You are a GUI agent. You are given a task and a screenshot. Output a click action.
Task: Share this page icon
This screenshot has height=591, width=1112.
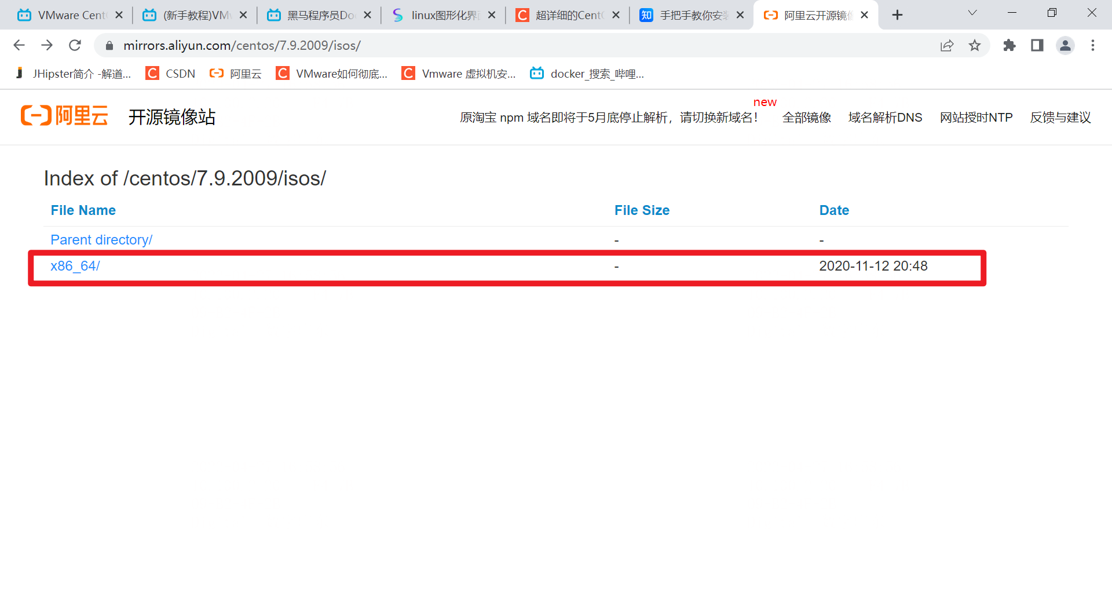point(947,45)
